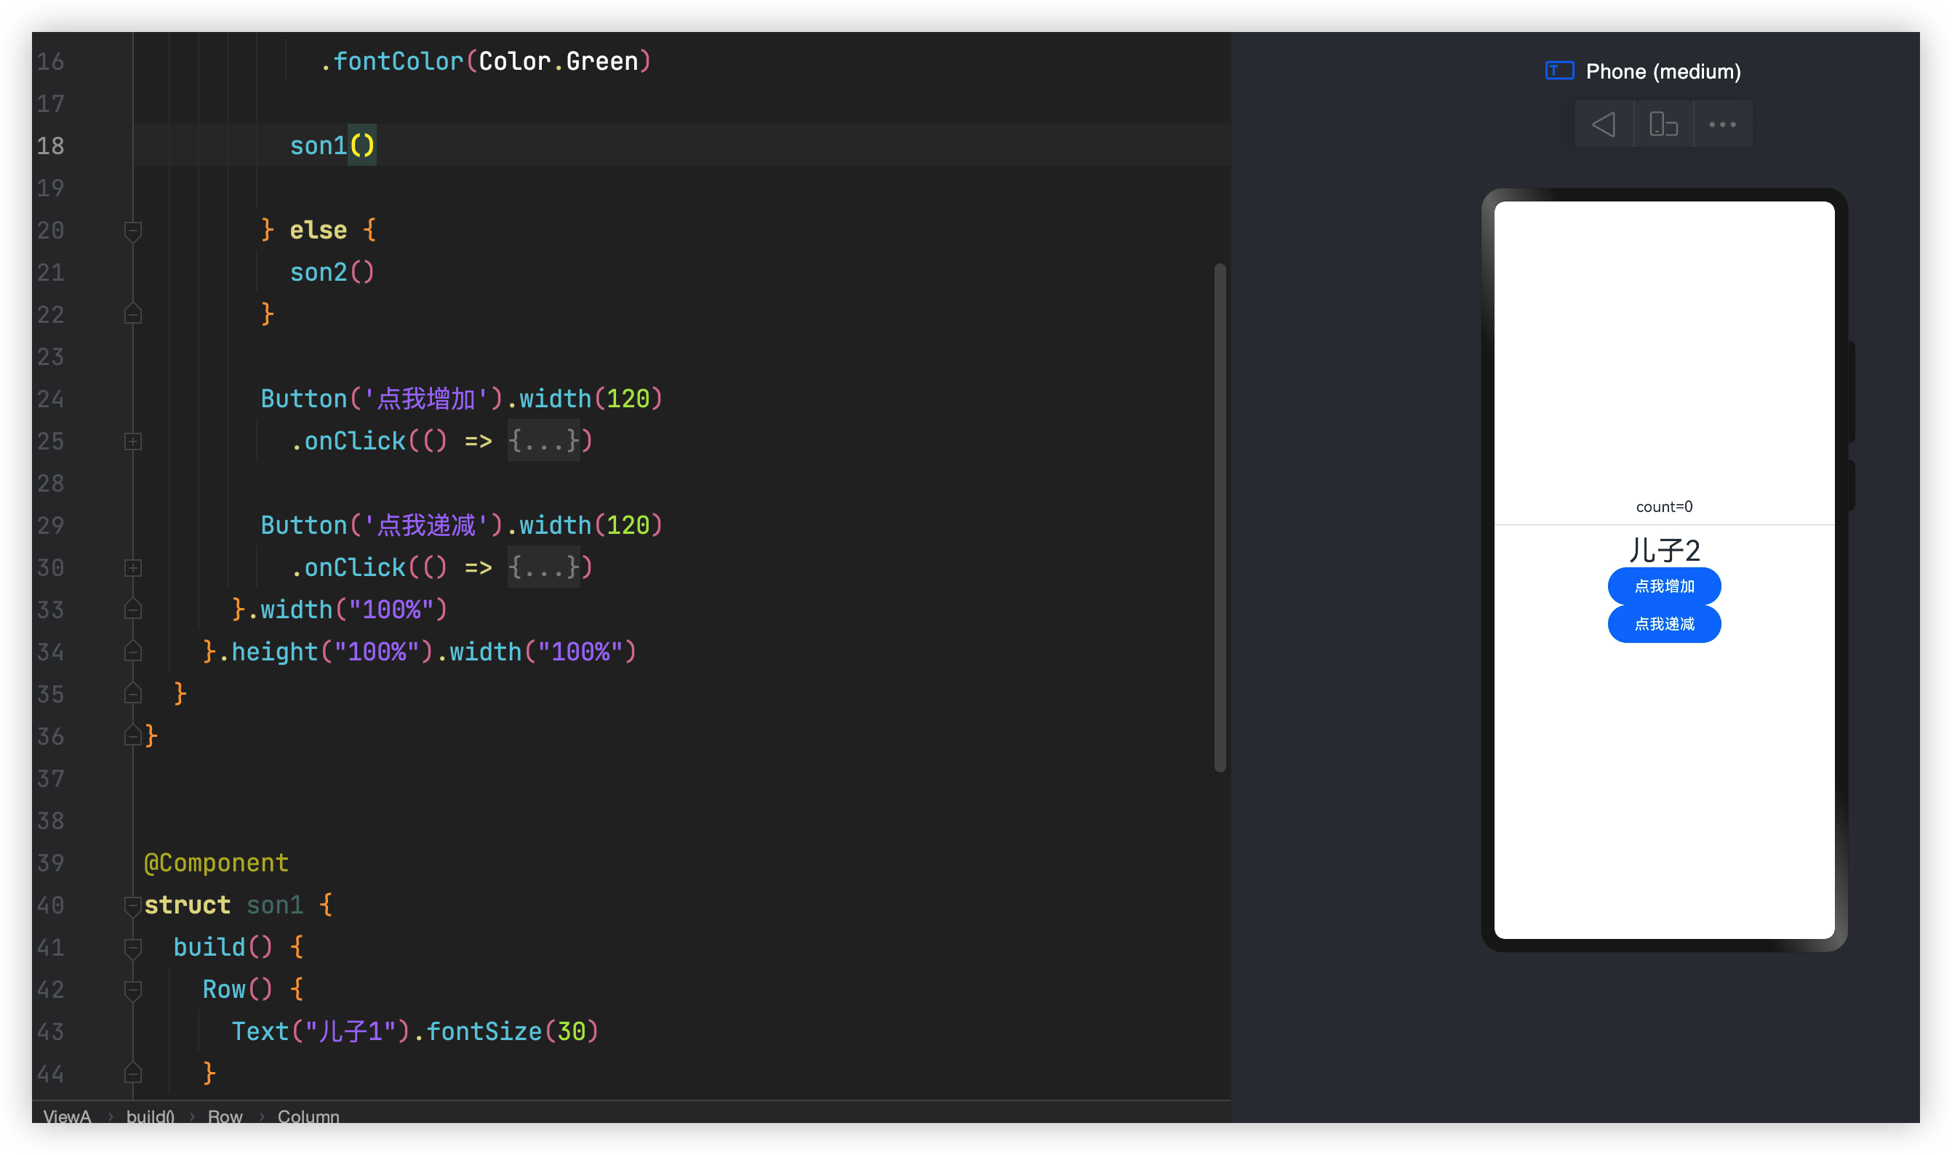
Task: Toggle fold marker at line 44
Action: [x=133, y=1074]
